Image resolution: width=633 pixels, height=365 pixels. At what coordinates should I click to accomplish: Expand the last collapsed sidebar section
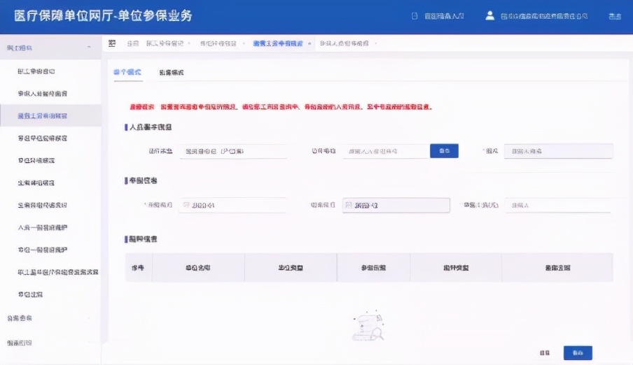[50, 343]
